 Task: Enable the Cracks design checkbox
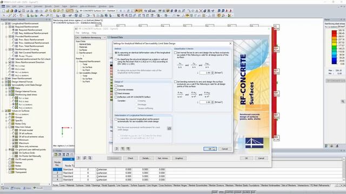pyautogui.click(x=116, y=86)
